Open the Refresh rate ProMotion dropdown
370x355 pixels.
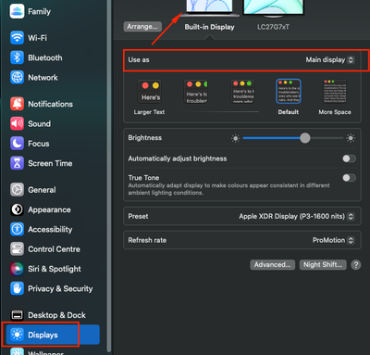tap(334, 240)
